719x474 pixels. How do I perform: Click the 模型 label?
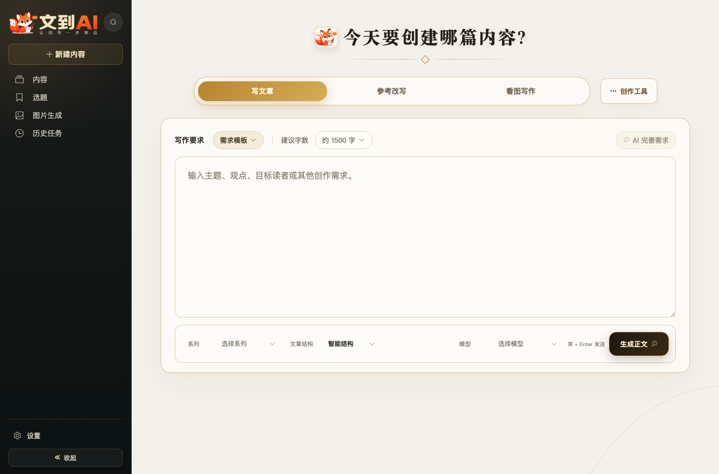[465, 344]
